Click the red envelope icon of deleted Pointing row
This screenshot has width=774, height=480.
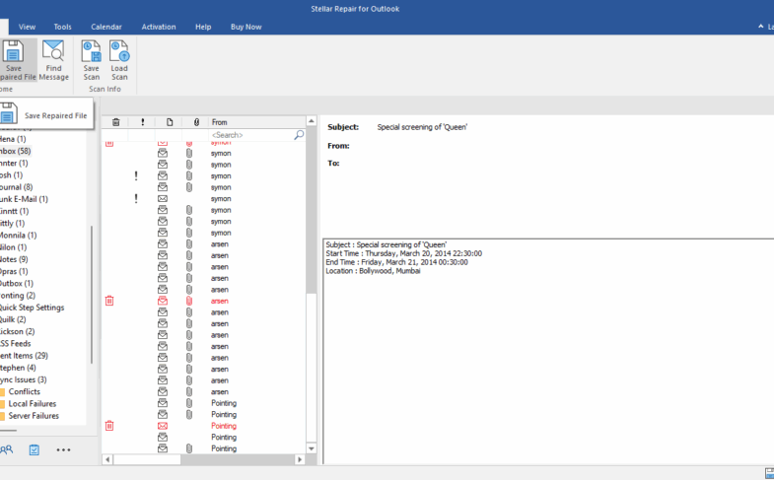point(163,426)
